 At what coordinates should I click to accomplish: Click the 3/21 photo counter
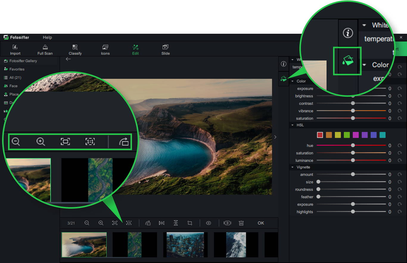pos(71,223)
